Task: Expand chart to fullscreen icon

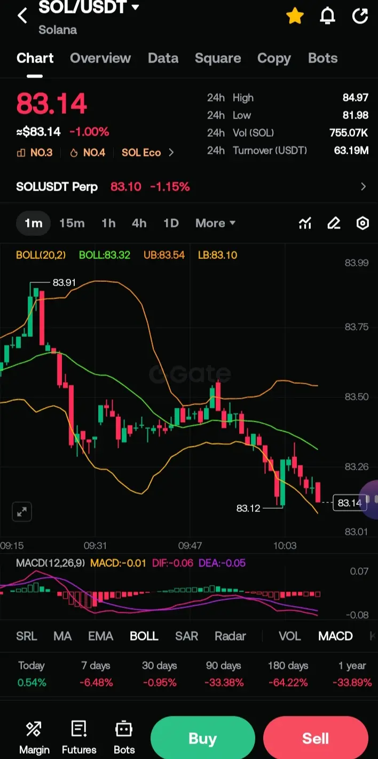Action: (22, 512)
